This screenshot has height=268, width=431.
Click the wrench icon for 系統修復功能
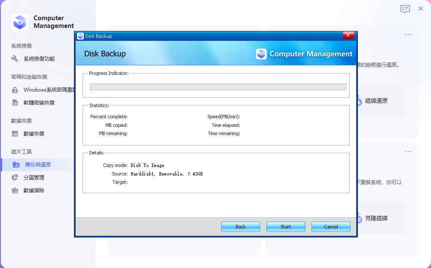15,59
